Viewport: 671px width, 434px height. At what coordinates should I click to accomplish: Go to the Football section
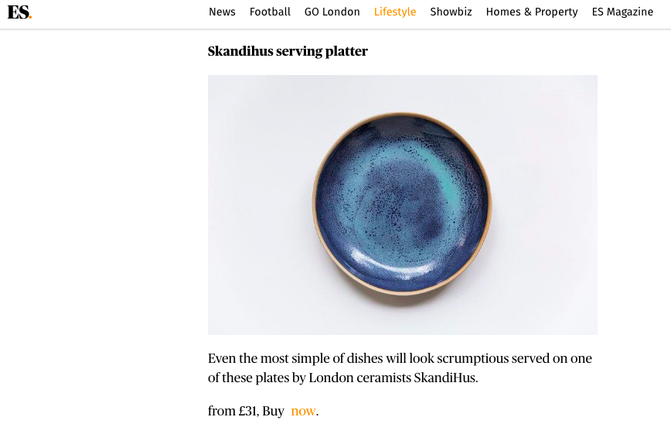pyautogui.click(x=270, y=12)
